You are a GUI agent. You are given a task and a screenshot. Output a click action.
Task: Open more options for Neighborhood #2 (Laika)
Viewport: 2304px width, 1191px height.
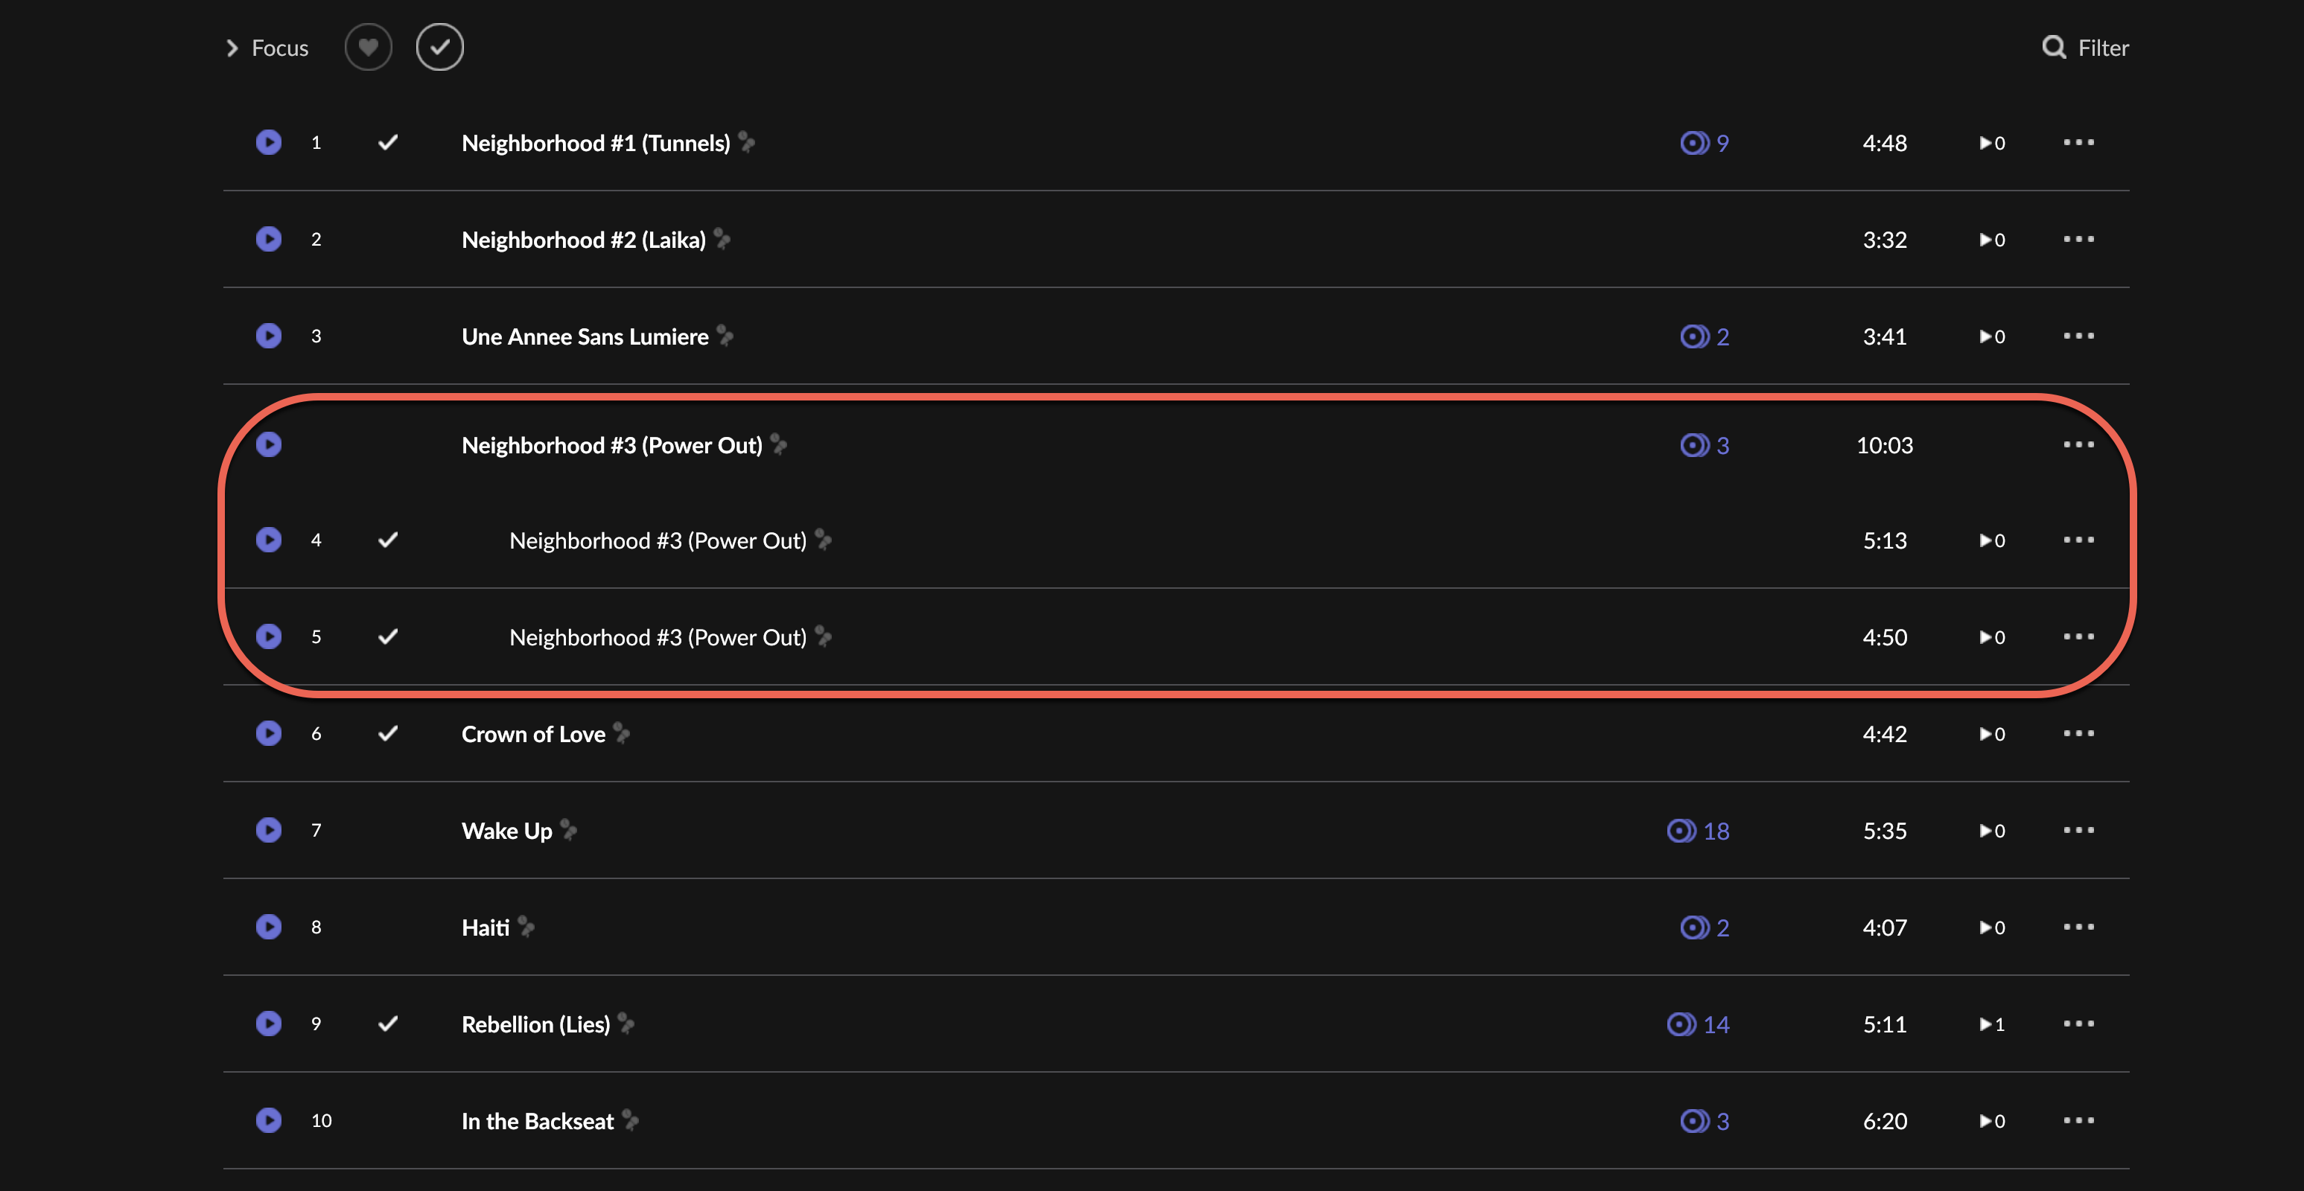pos(2078,239)
